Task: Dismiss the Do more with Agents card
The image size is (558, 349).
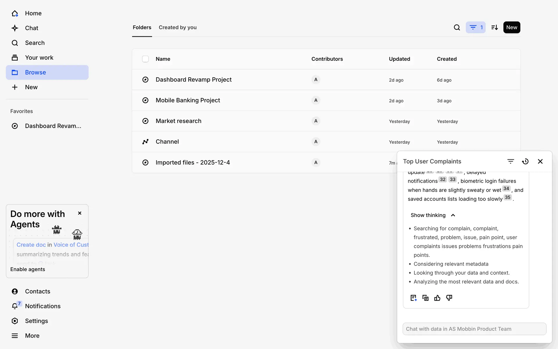Action: [x=80, y=213]
